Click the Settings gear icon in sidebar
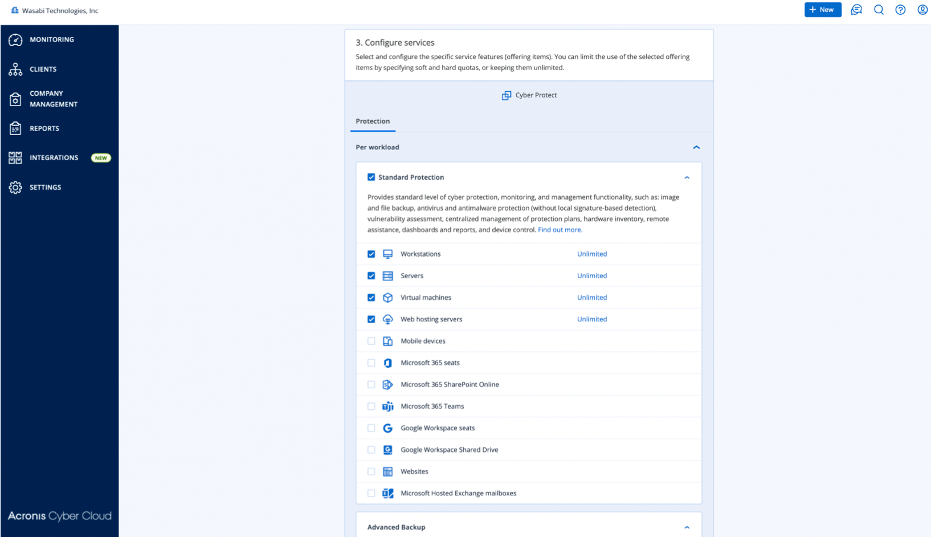The height and width of the screenshot is (537, 931). pyautogui.click(x=15, y=188)
